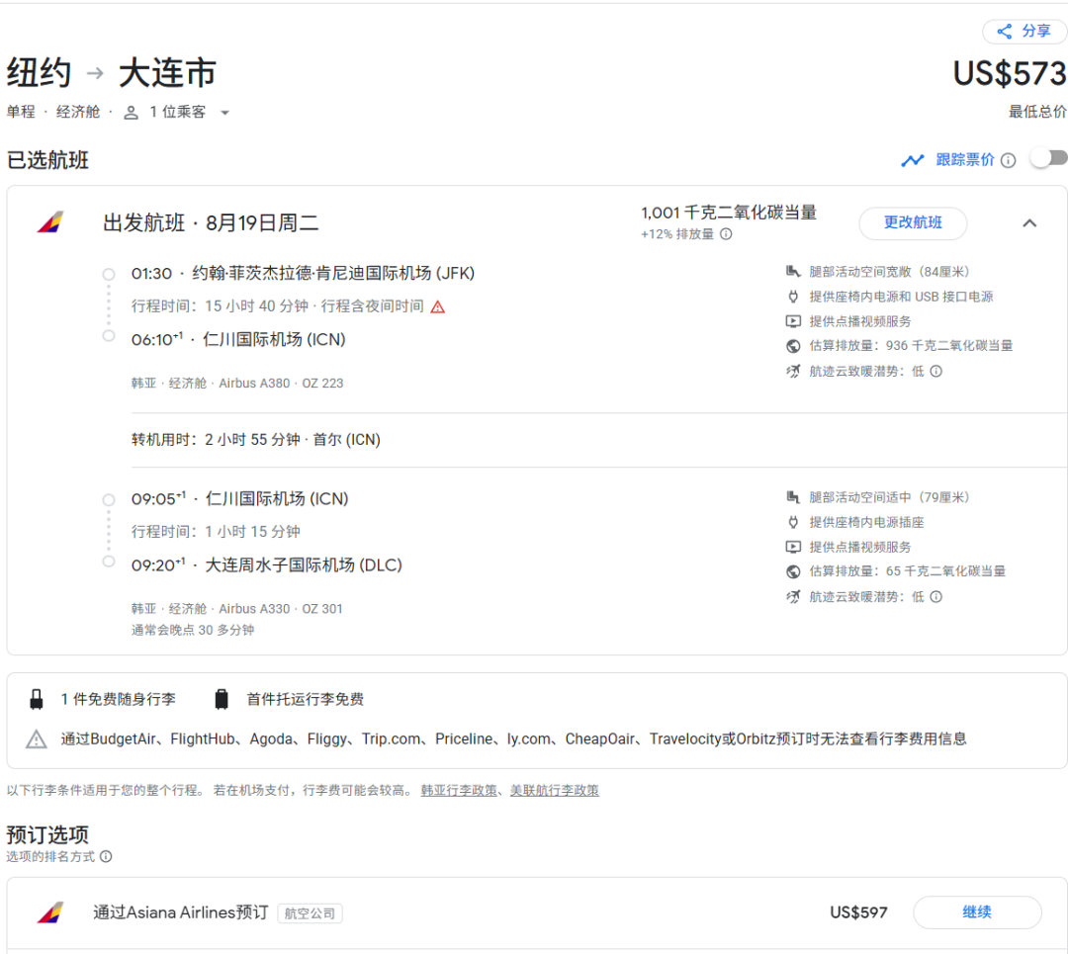Click the baggage warning triangle icon
Image resolution: width=1068 pixels, height=954 pixels.
pyautogui.click(x=37, y=738)
